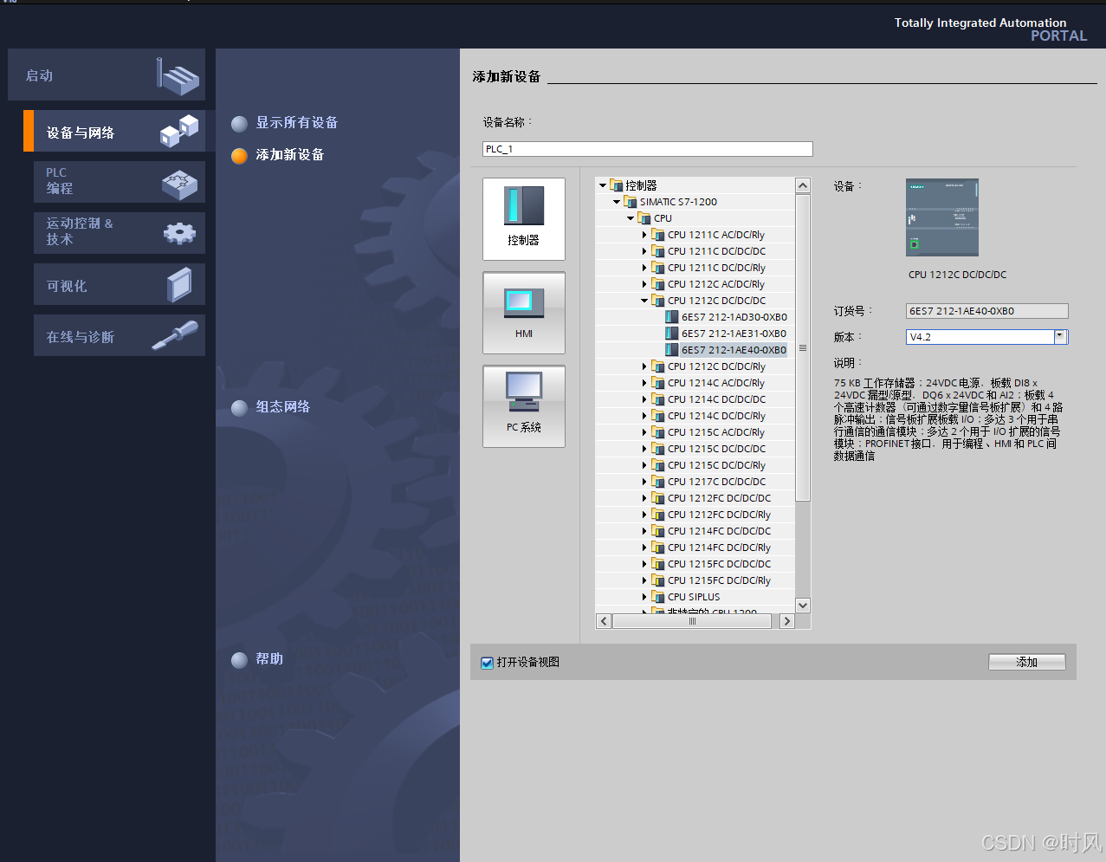Collapse the expanded CPU 1212C DC/DC/DC node
The image size is (1106, 862).
(x=644, y=301)
